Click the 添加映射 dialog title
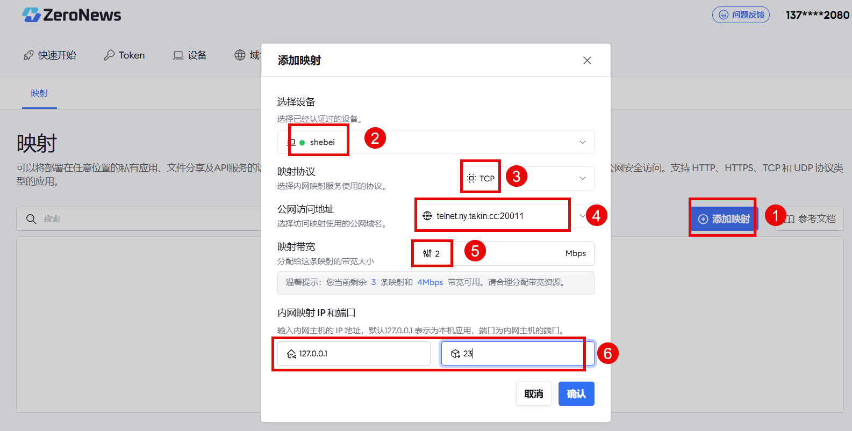 click(x=299, y=61)
